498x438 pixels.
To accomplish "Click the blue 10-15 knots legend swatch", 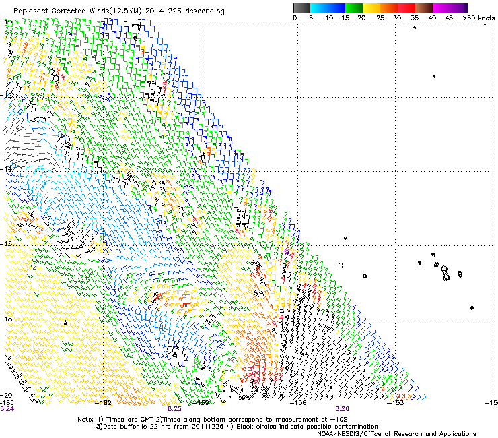I will pyautogui.click(x=336, y=8).
